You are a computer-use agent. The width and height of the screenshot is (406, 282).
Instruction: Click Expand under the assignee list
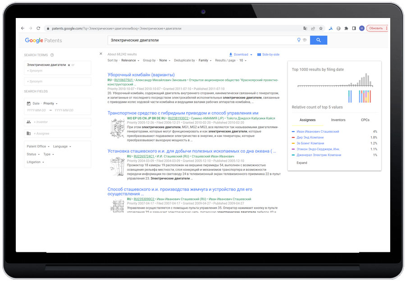point(303,163)
